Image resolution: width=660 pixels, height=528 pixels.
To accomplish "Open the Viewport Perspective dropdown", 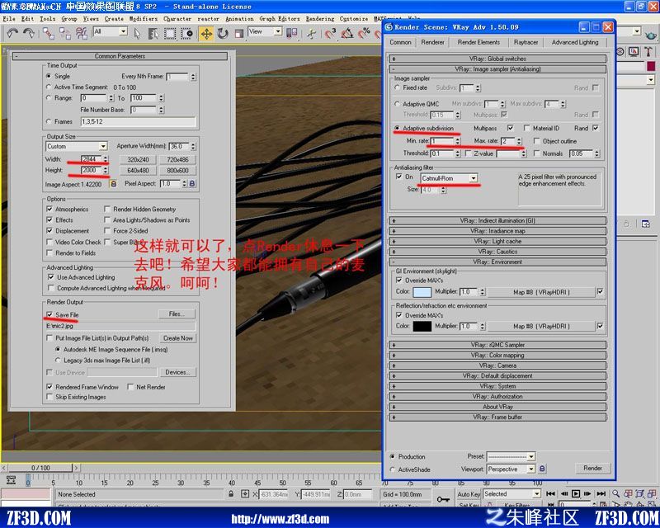I will click(511, 469).
